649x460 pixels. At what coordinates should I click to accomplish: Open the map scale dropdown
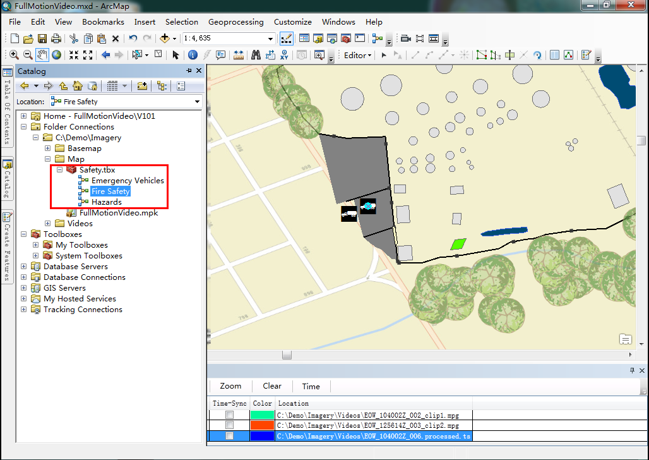tap(270, 39)
